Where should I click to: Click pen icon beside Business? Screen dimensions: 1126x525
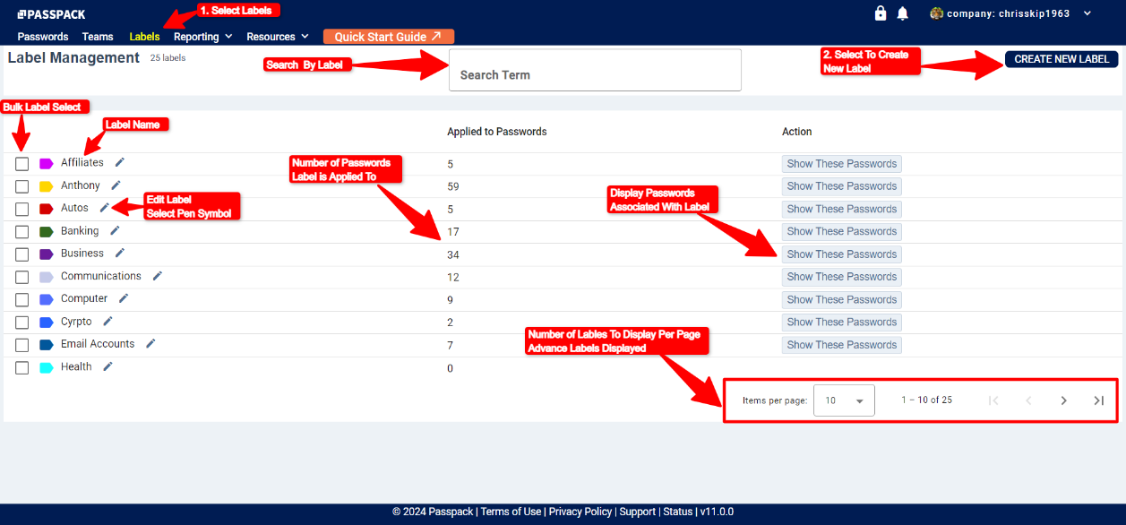pos(120,254)
